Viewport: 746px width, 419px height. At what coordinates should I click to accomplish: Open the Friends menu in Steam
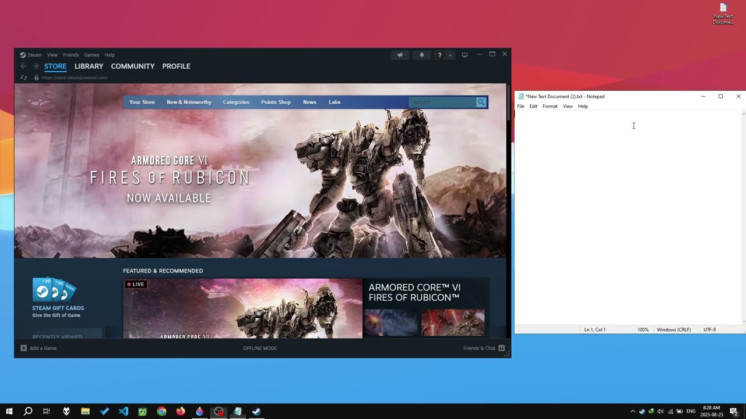(x=71, y=55)
